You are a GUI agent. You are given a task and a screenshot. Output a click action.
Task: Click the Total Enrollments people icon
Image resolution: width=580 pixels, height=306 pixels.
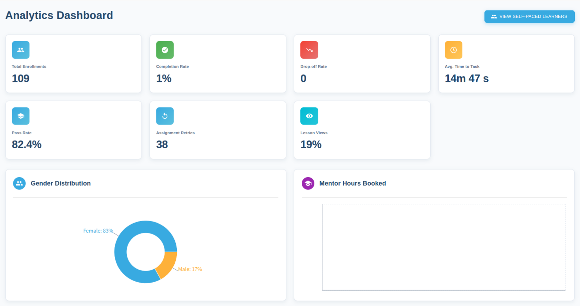(21, 50)
